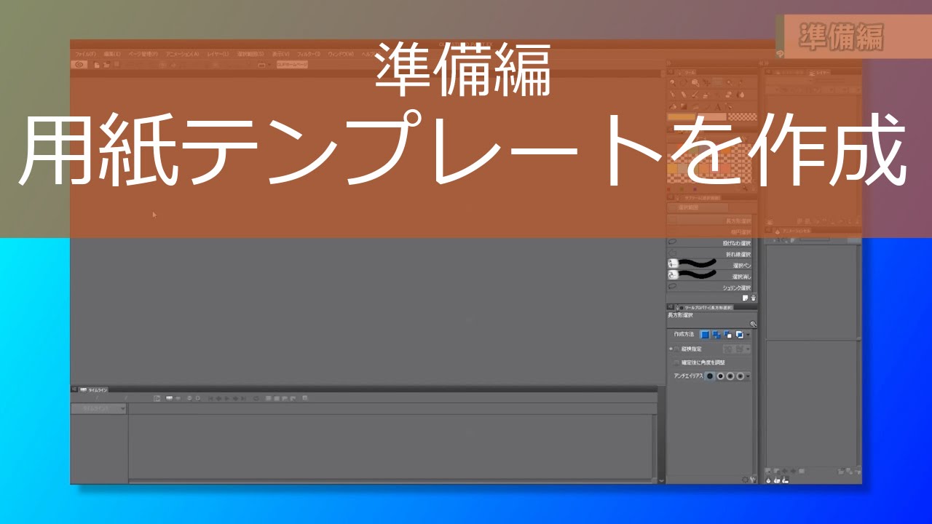Choose subtract from selection in 作成方法

pos(728,335)
